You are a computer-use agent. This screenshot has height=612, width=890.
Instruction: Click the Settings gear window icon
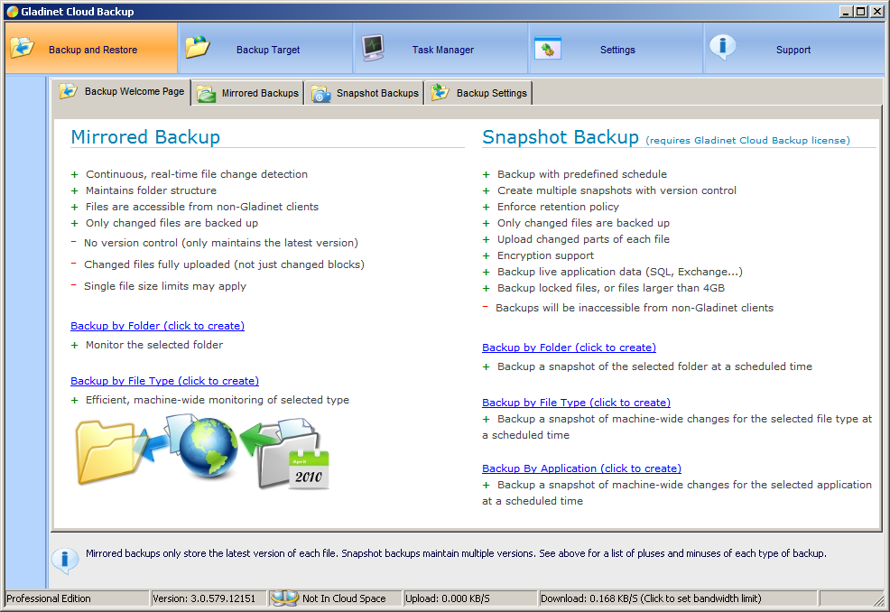[x=548, y=48]
